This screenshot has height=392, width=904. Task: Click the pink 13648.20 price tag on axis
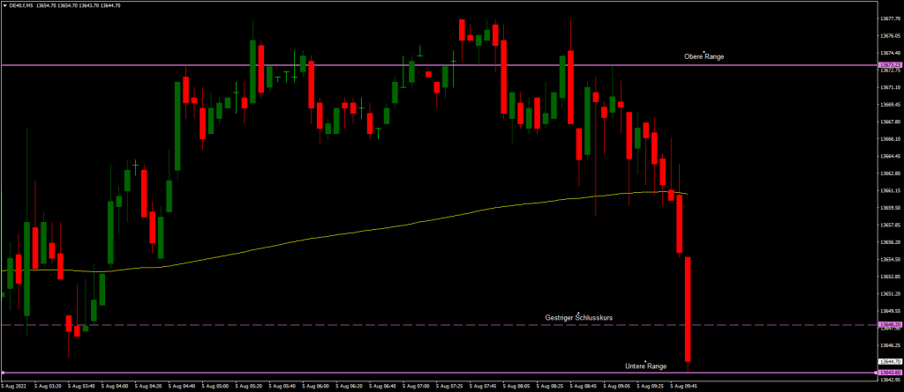(889, 325)
